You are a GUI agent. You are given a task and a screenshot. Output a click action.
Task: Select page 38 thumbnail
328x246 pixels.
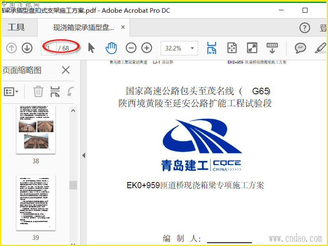tap(36, 130)
